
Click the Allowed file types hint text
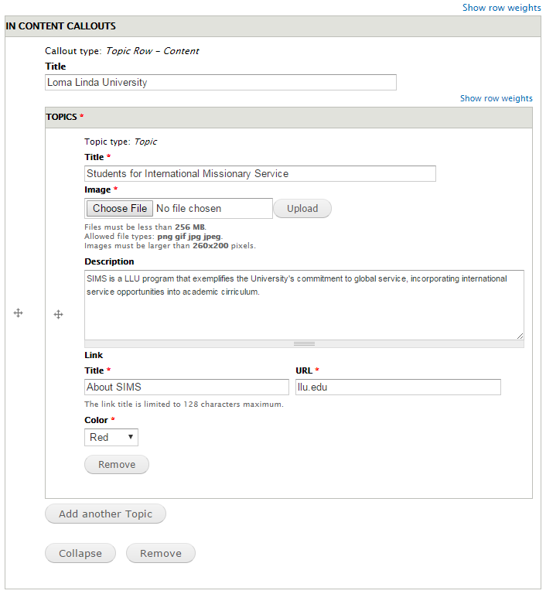coord(153,237)
